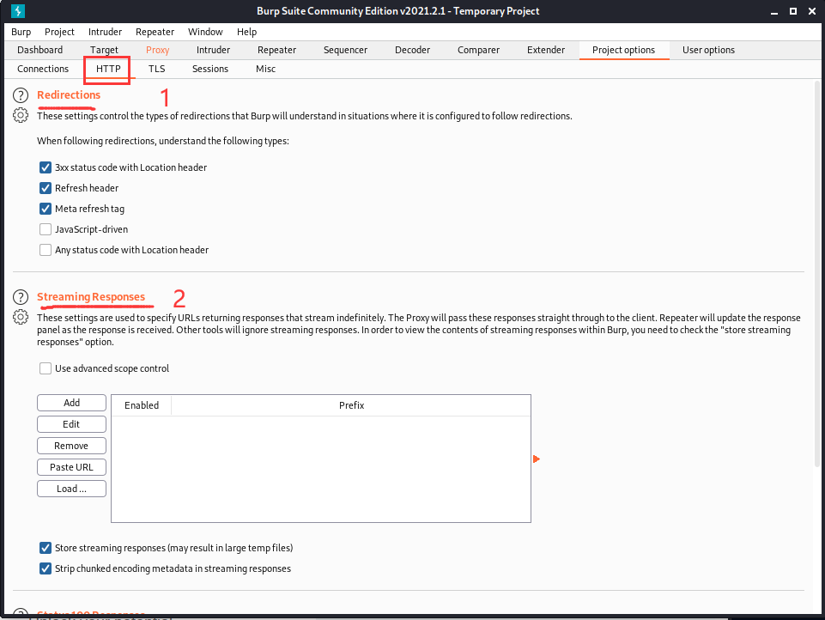Open the Repeater menu in menu bar
825x620 pixels.
pyautogui.click(x=155, y=32)
